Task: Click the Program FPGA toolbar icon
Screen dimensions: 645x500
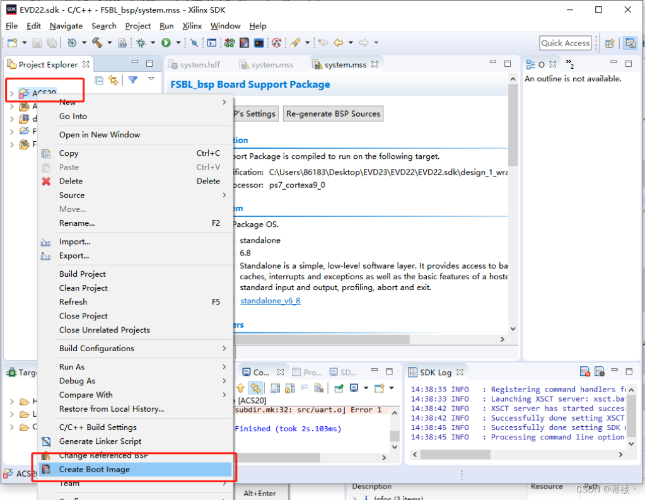Action: pyautogui.click(x=229, y=42)
